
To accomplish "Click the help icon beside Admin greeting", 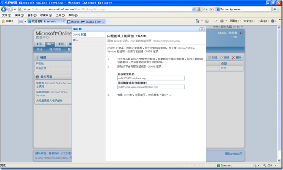I will tap(241, 33).
